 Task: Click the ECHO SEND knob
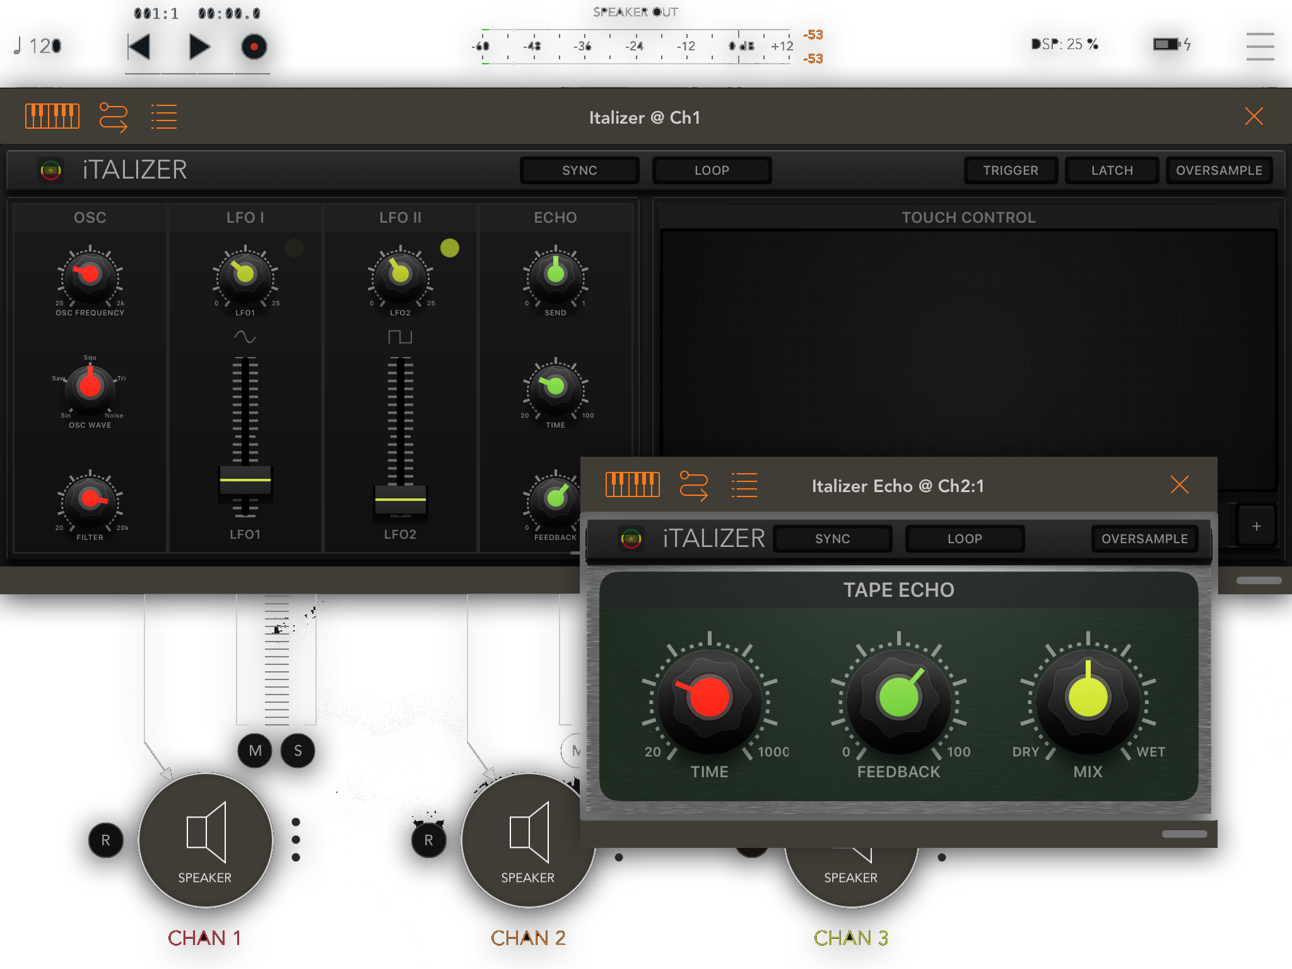[555, 275]
